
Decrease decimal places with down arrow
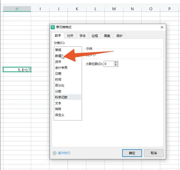pos(116,65)
